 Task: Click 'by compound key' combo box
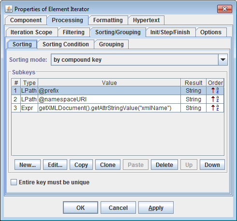[139, 60]
